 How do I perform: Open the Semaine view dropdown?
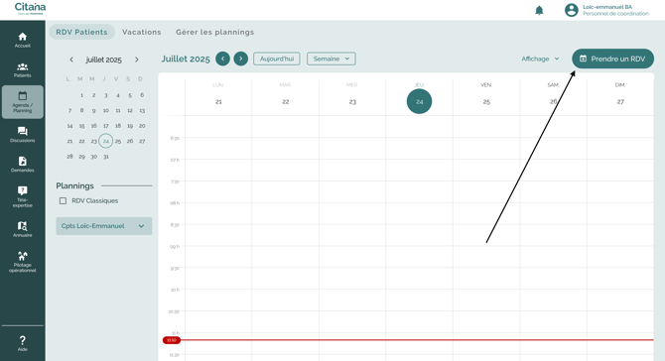click(x=332, y=59)
